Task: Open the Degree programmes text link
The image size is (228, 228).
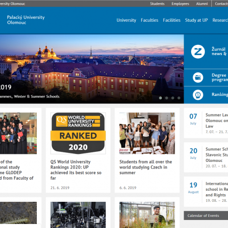Action: pyautogui.click(x=219, y=77)
